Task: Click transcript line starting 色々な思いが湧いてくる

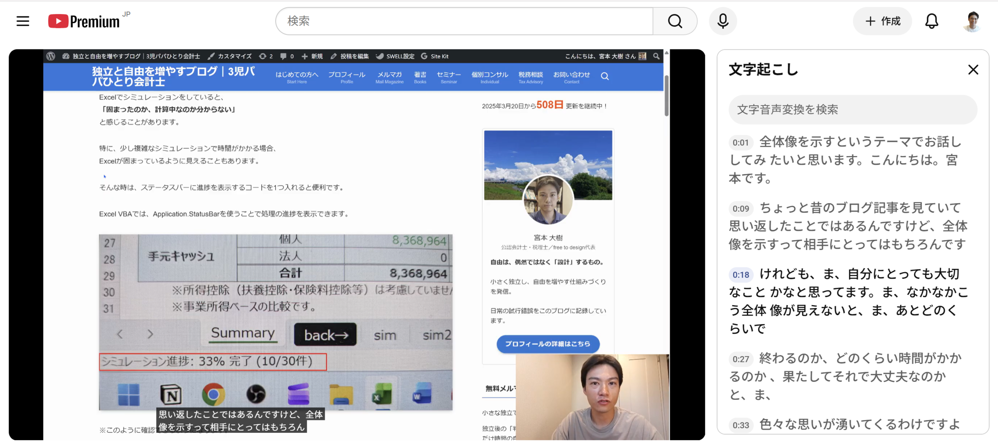Action: coord(859,424)
